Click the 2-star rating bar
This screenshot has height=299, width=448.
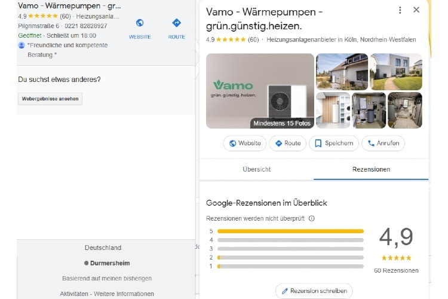(290, 258)
